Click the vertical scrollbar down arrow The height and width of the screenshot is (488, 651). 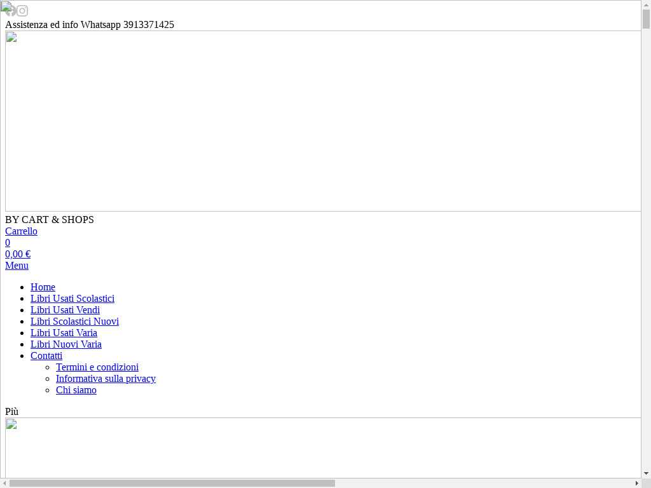tap(646, 473)
